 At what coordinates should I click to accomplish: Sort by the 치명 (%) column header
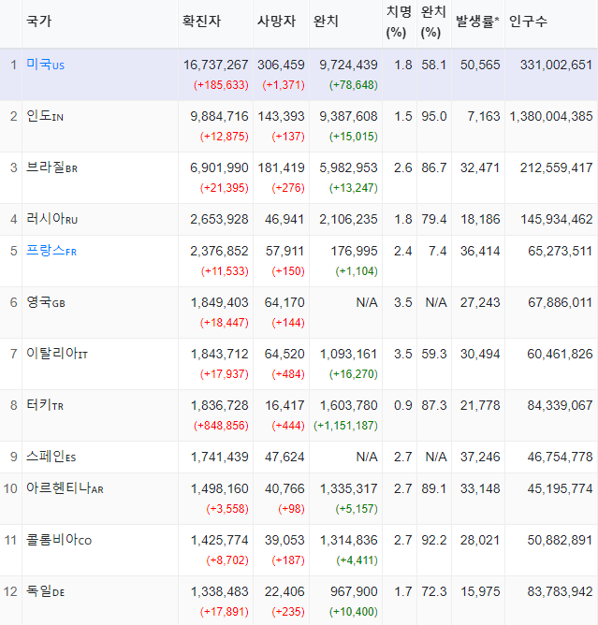pyautogui.click(x=399, y=22)
